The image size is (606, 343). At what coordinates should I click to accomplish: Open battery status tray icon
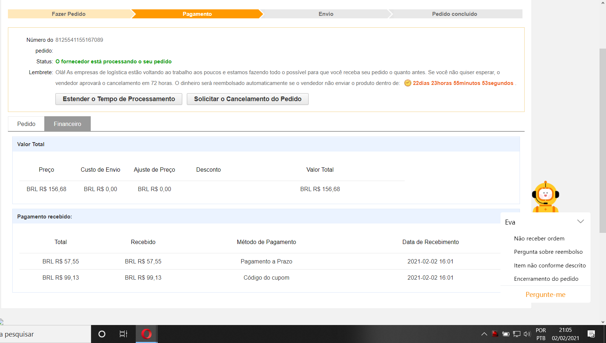[506, 334]
